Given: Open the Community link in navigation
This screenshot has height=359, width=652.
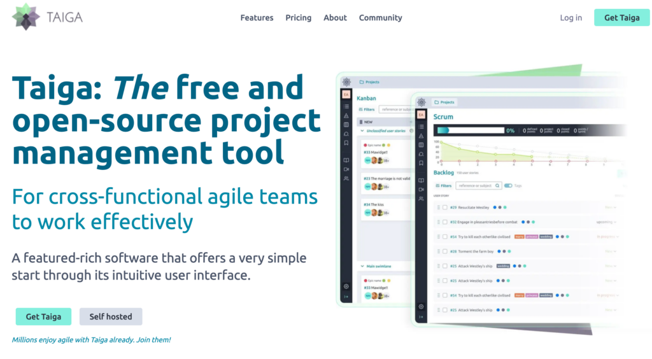Looking at the screenshot, I should [380, 18].
